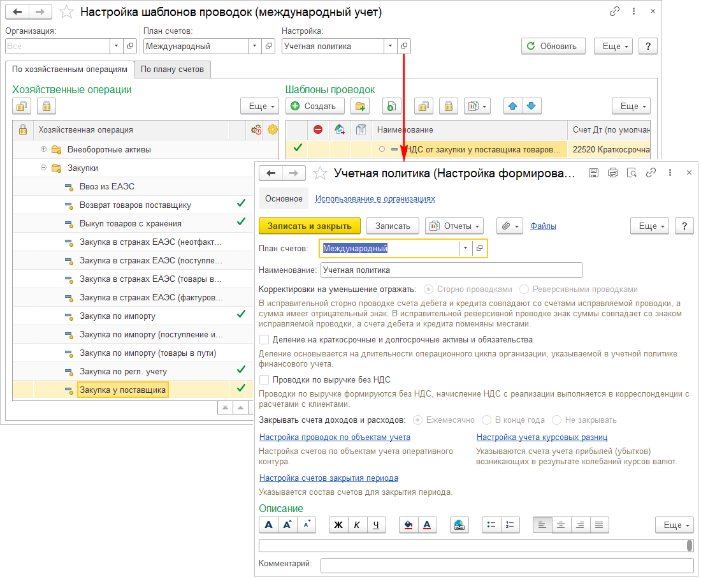Click into the Комментарий input field
This screenshot has width=701, height=579.
coord(507,565)
